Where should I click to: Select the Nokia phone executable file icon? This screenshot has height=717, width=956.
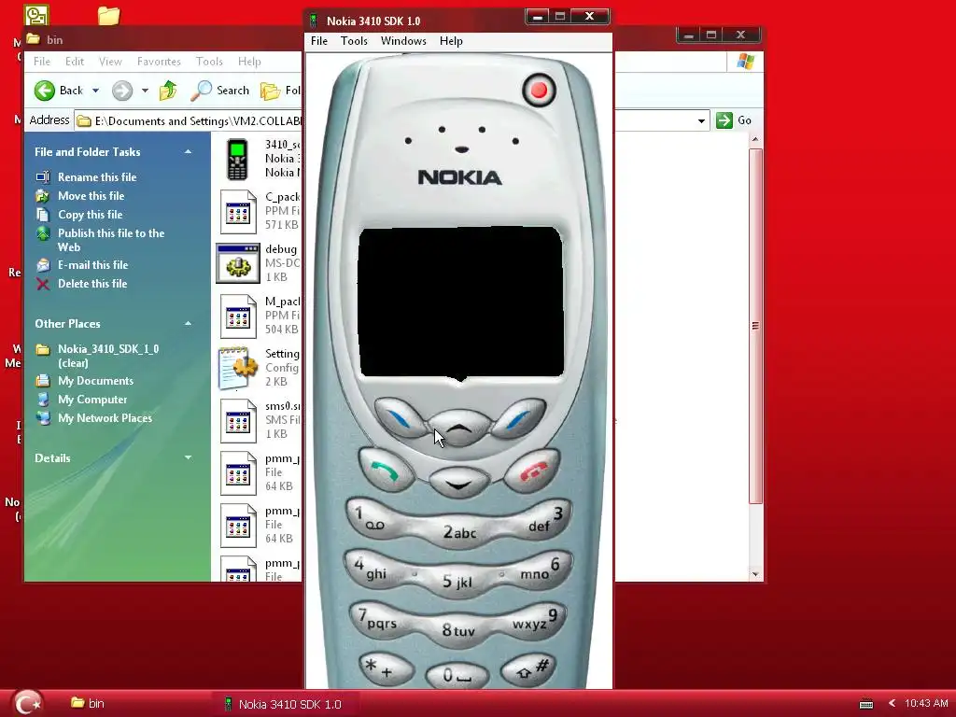(x=237, y=159)
